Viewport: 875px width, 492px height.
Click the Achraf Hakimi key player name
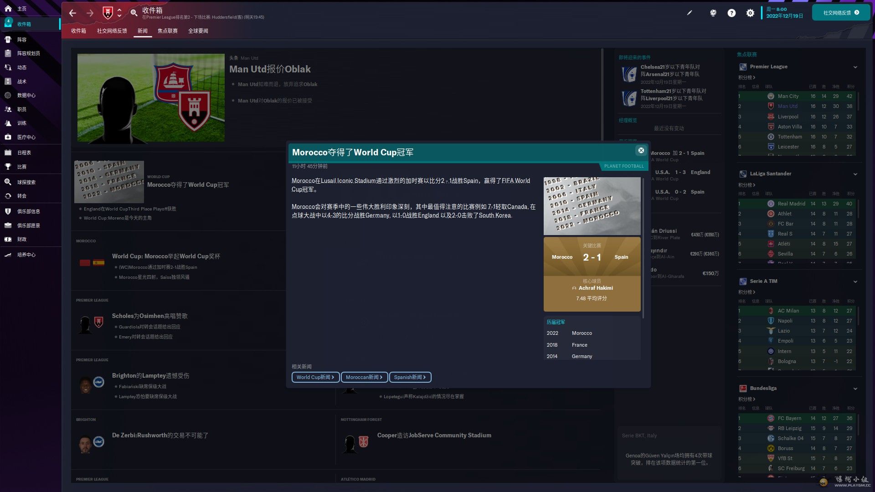click(x=596, y=288)
